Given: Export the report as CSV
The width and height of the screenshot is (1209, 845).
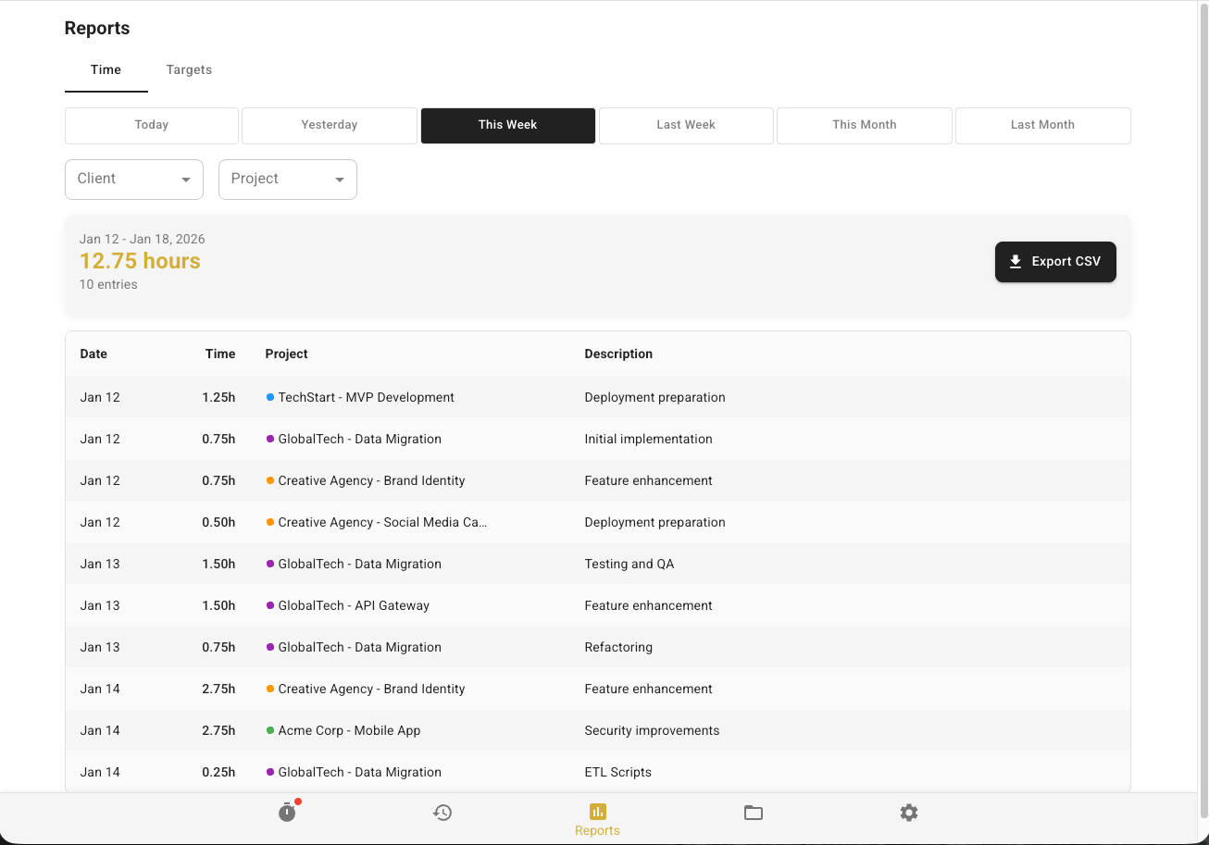Looking at the screenshot, I should pyautogui.click(x=1055, y=261).
